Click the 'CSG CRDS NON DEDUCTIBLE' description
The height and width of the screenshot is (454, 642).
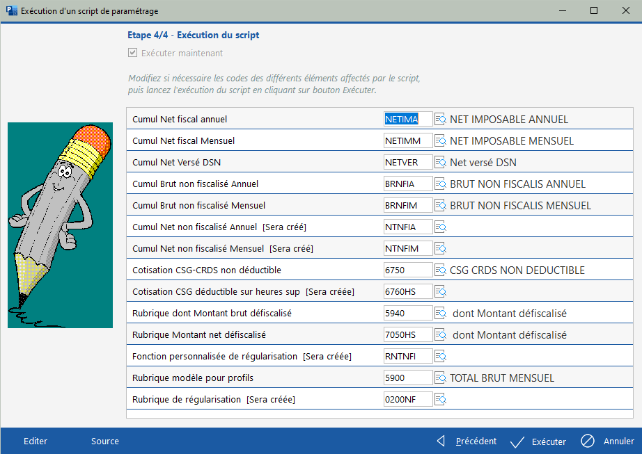pos(517,270)
